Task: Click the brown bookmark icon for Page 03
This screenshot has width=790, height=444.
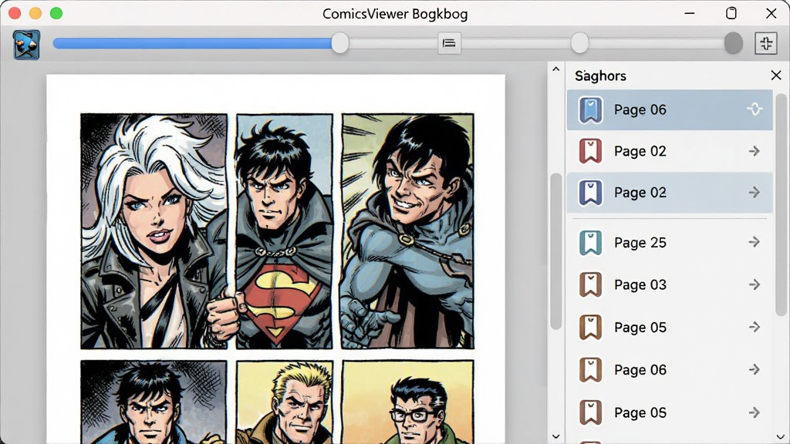Action: 590,285
